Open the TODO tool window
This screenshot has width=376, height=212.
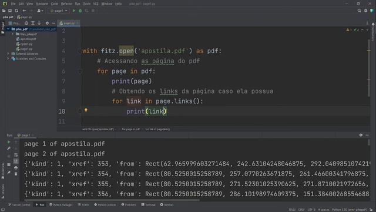[x=83, y=205]
